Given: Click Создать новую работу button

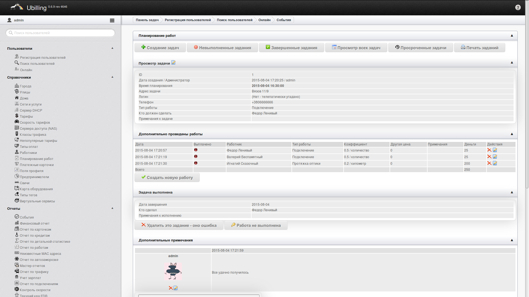Looking at the screenshot, I should pos(167,178).
